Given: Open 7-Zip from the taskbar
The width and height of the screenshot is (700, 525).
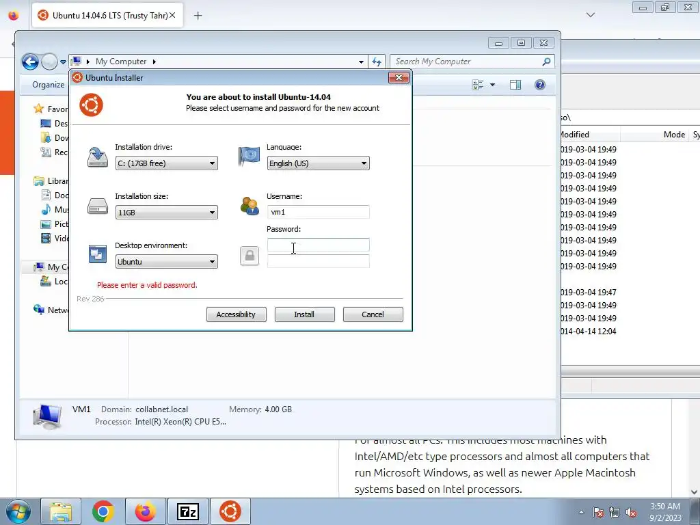Looking at the screenshot, I should [188, 511].
